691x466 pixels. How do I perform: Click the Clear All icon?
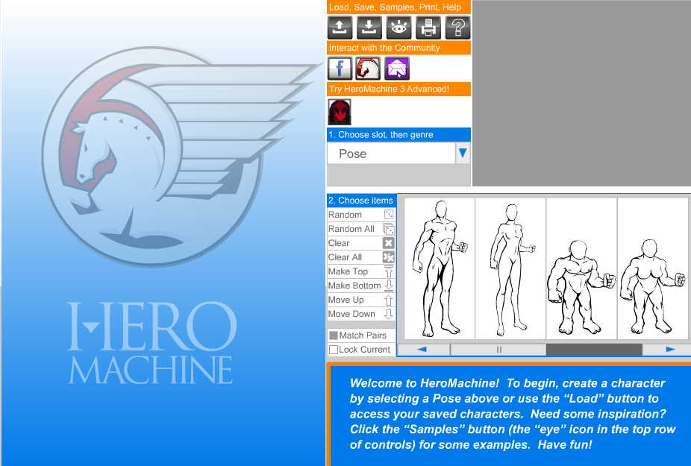click(389, 257)
